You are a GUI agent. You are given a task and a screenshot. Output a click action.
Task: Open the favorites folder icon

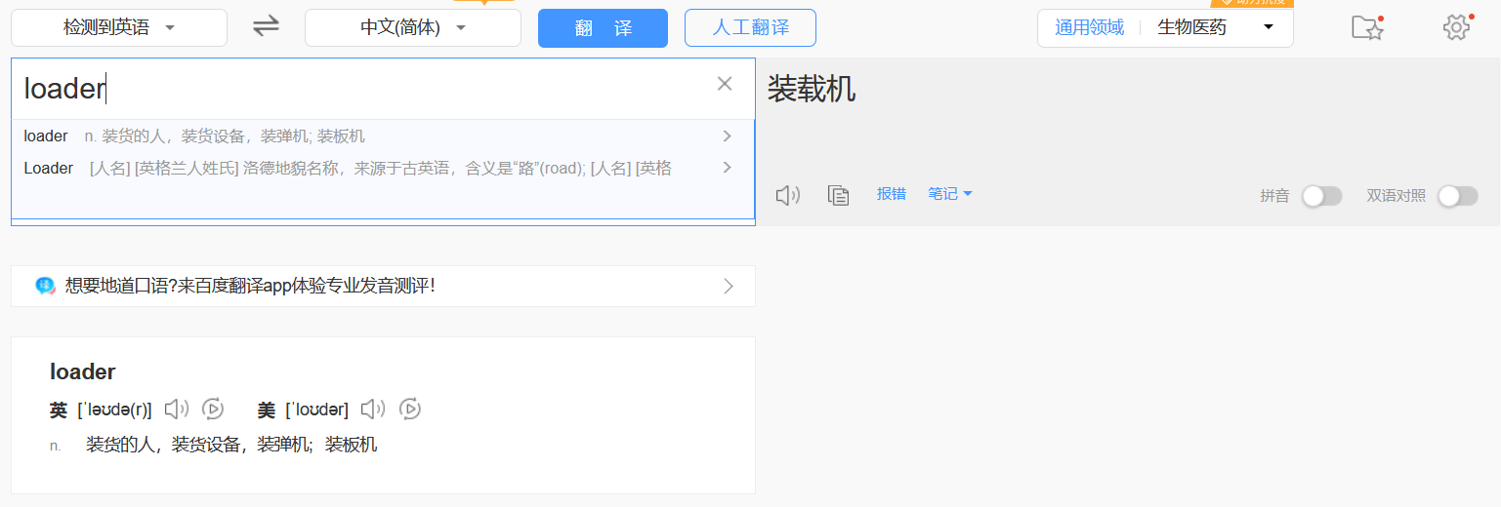(1367, 27)
